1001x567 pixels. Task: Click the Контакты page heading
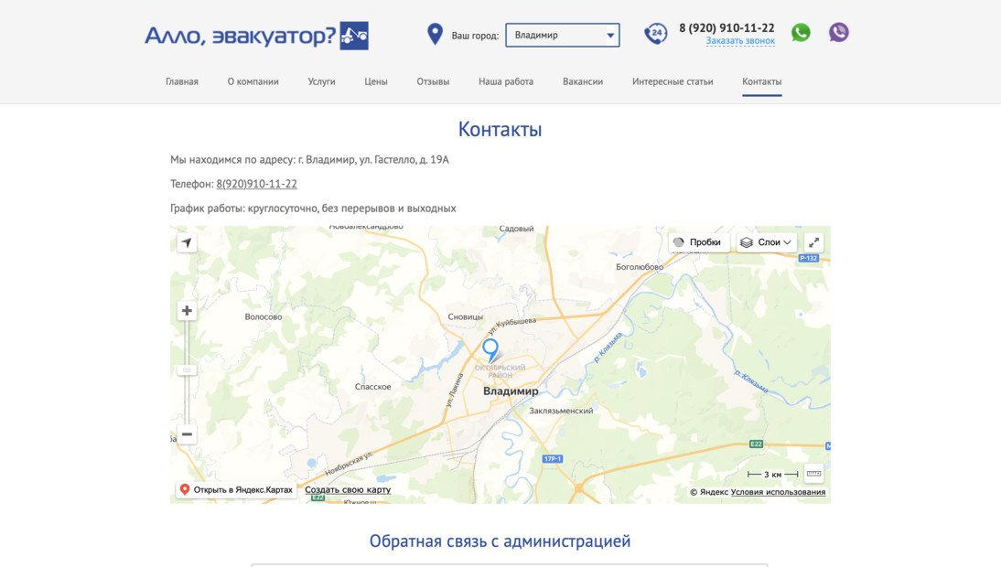[500, 130]
